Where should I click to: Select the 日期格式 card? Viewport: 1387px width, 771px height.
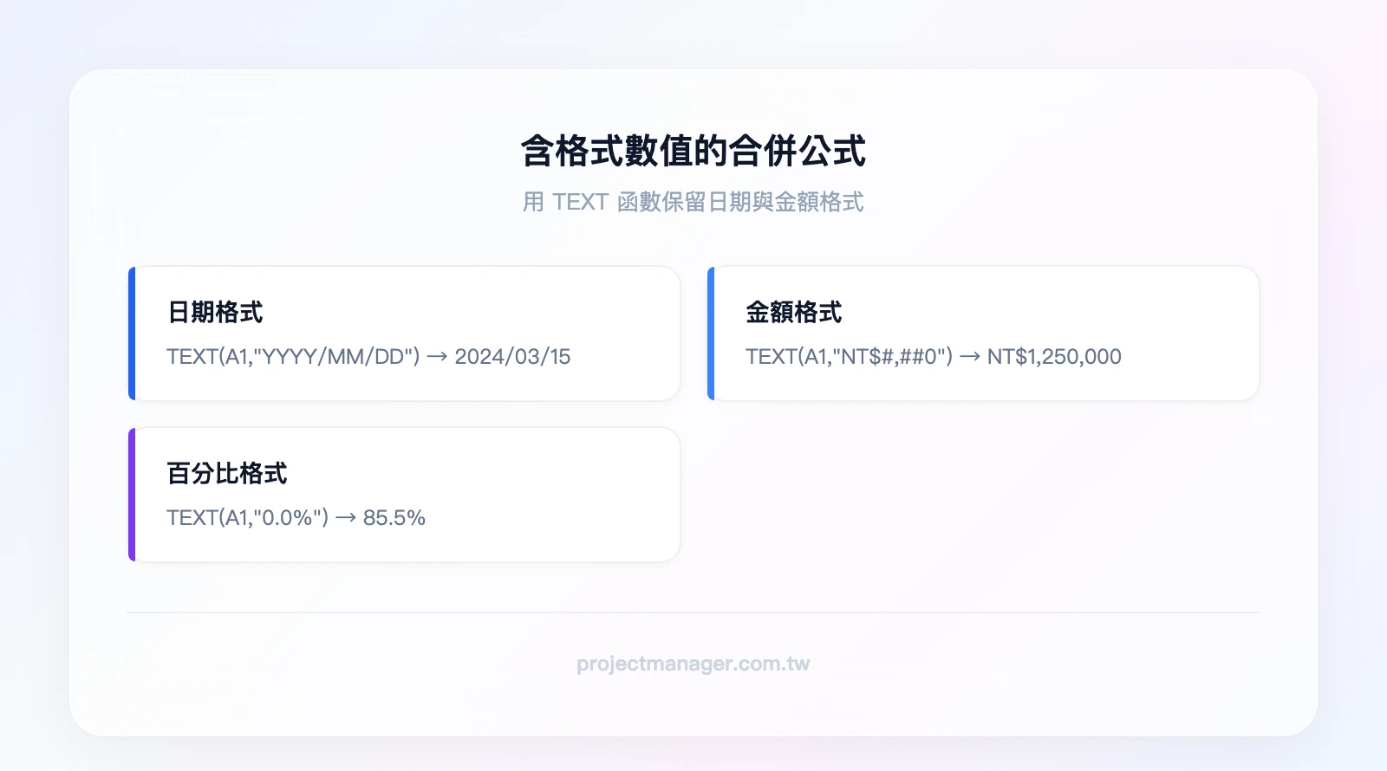click(404, 334)
